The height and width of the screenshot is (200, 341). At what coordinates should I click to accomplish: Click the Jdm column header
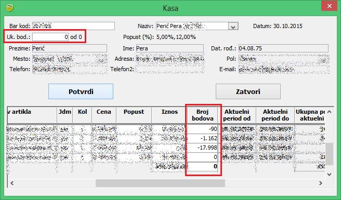click(x=65, y=115)
